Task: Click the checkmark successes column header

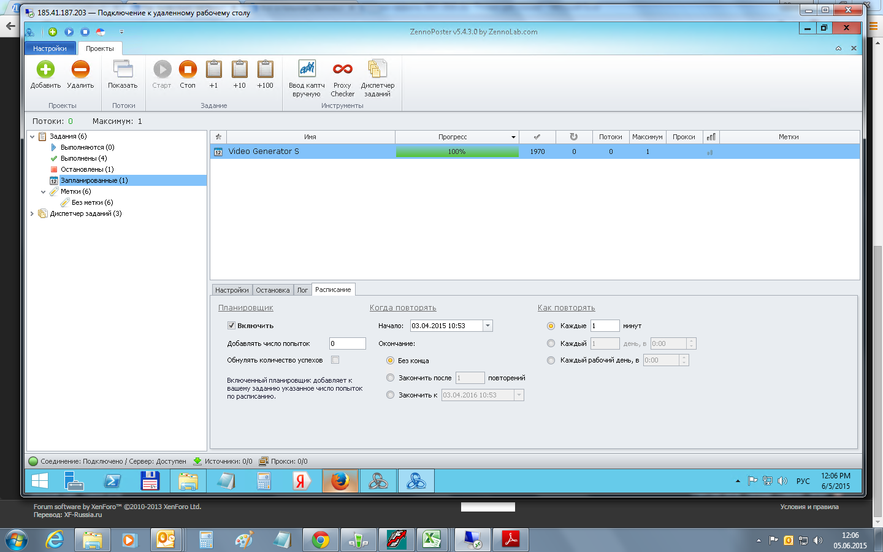Action: (537, 137)
